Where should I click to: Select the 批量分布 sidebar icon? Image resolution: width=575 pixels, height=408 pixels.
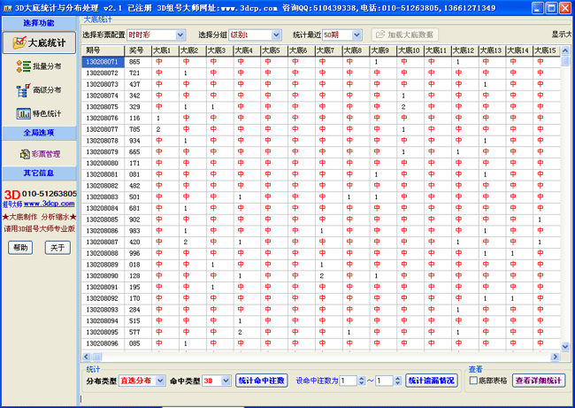[x=38, y=66]
